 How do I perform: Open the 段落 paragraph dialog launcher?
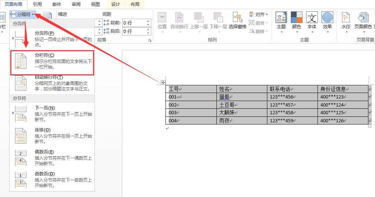click(150, 40)
